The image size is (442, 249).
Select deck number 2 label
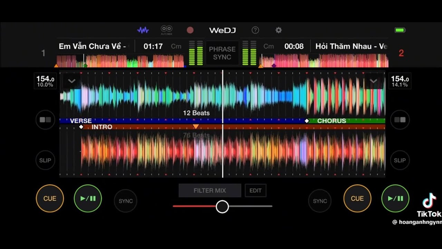(401, 53)
